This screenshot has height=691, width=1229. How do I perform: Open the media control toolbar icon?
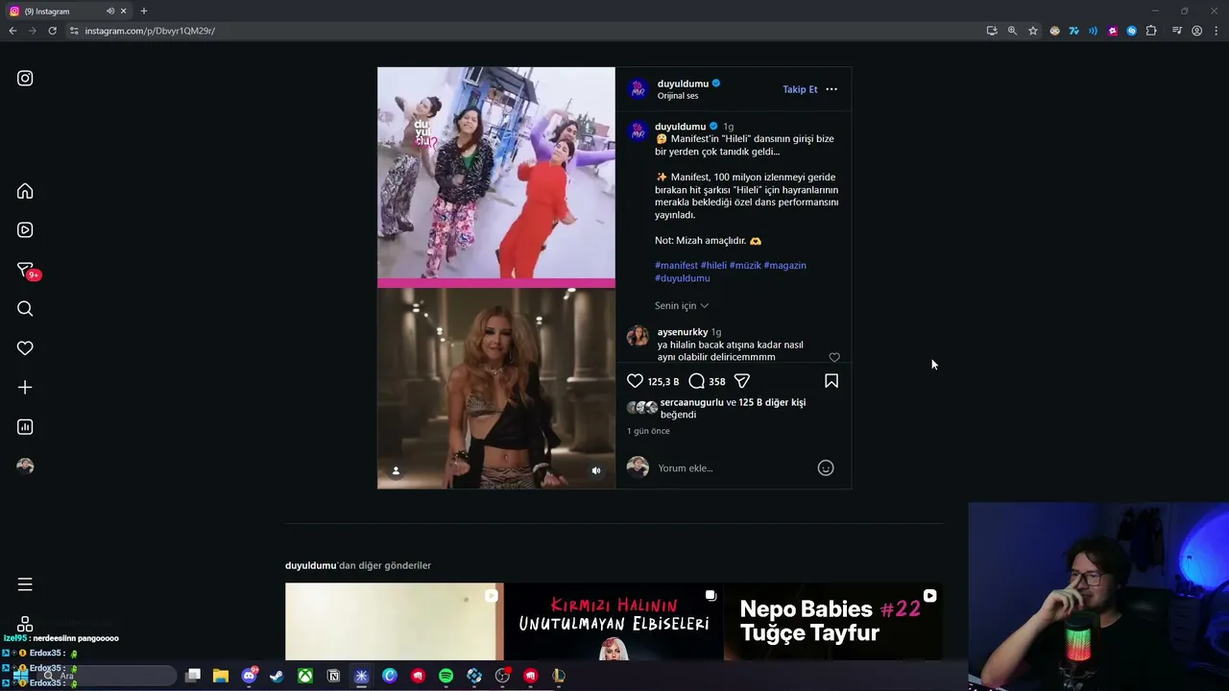click(1177, 31)
